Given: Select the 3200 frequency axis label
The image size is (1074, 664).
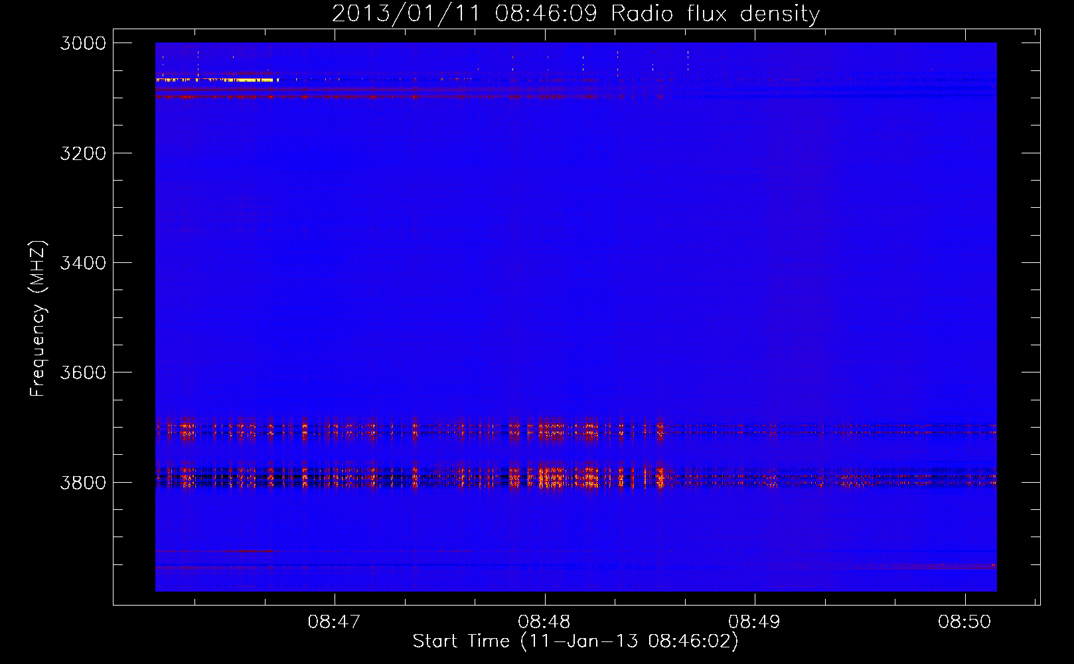Looking at the screenshot, I should 83,153.
